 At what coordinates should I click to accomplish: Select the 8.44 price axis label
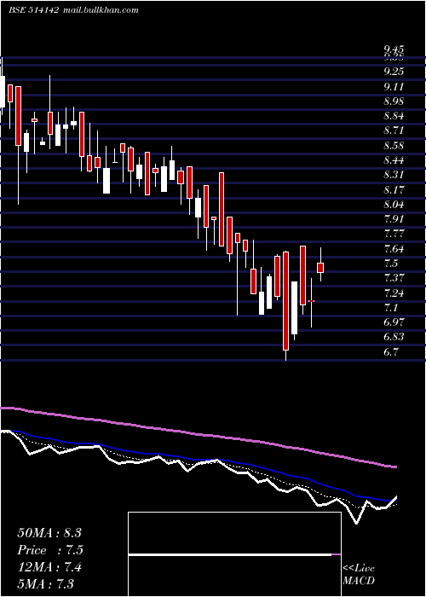(x=394, y=160)
